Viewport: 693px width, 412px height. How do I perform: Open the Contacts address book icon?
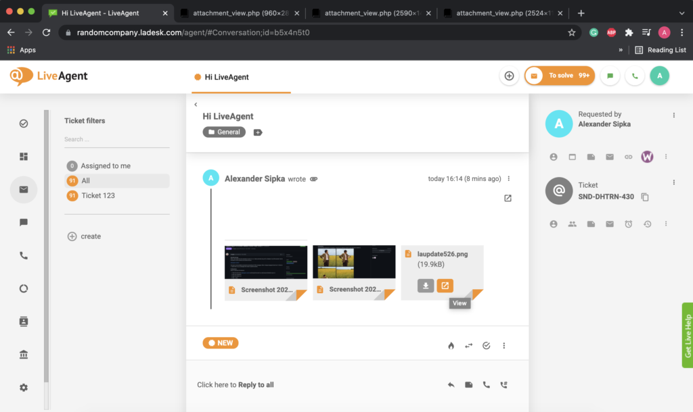click(x=23, y=321)
